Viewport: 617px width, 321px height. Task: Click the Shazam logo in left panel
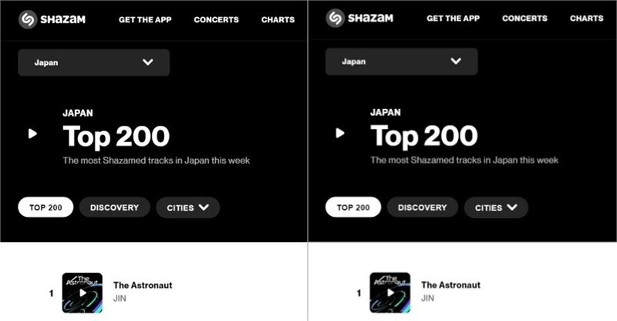[52, 19]
